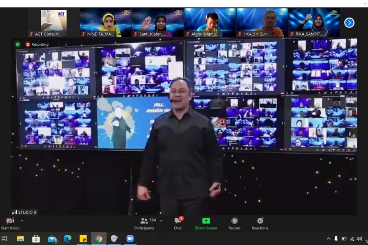Toggle the system volume speaker icon
Image resolution: width=368 pixels, height=245 pixels.
pos(359,239)
